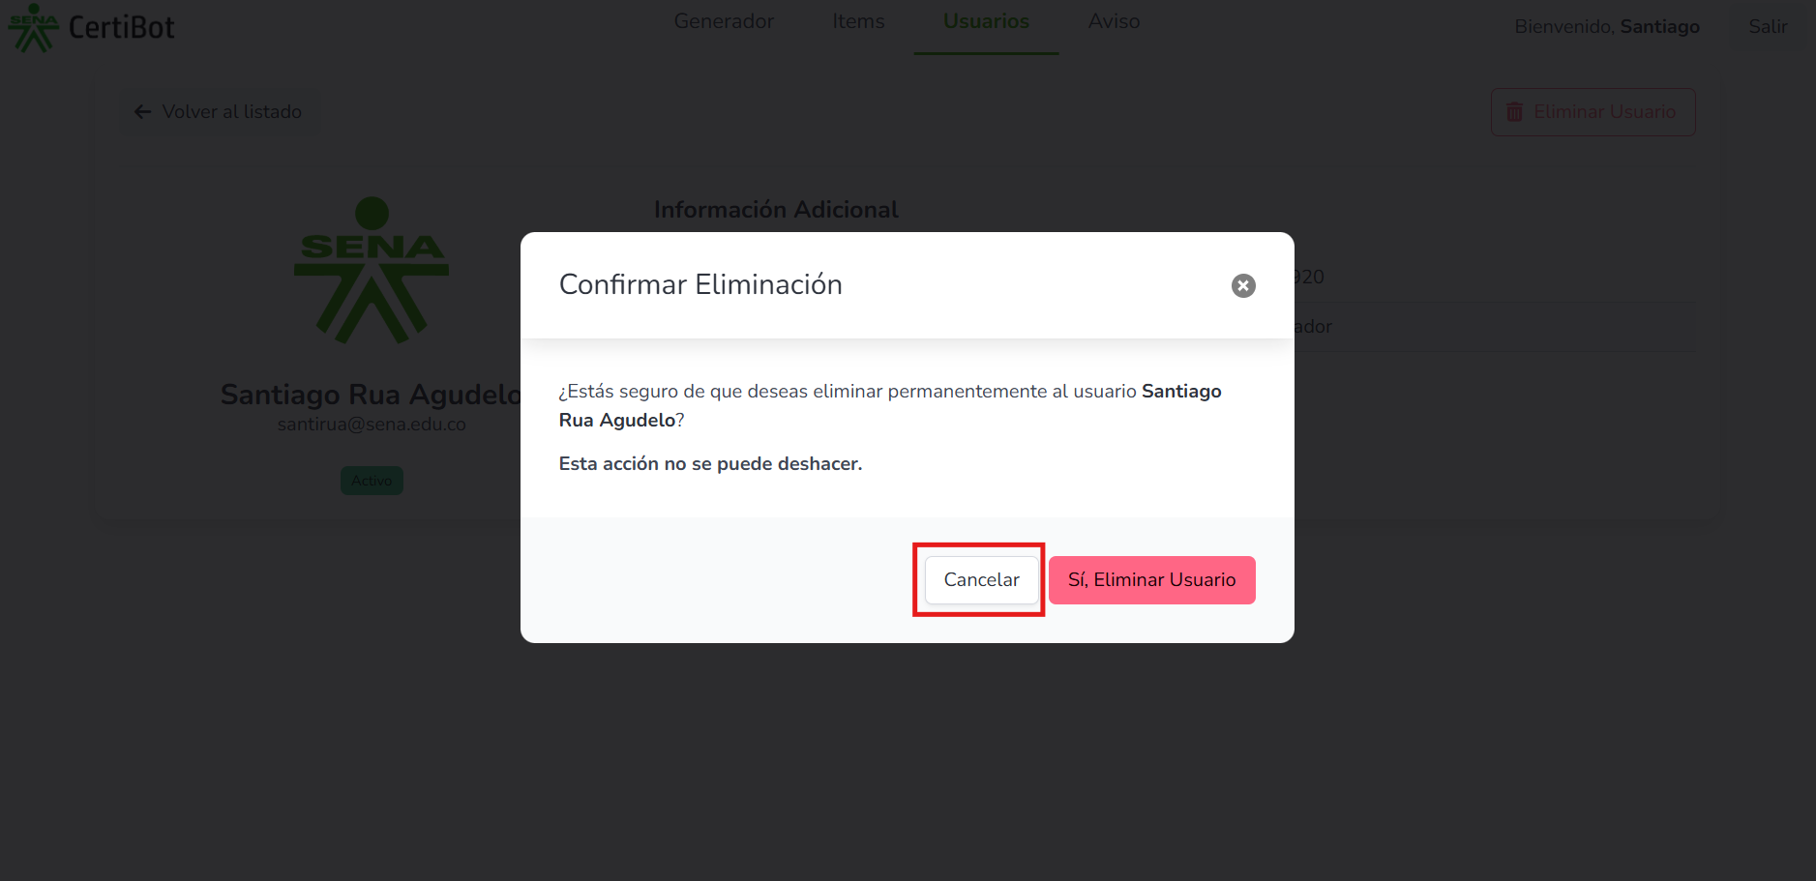Click the large SENA profile picture
This screenshot has width=1816, height=881.
(x=372, y=271)
